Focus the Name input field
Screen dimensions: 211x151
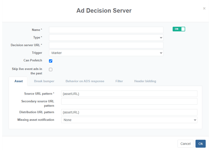[106, 30]
